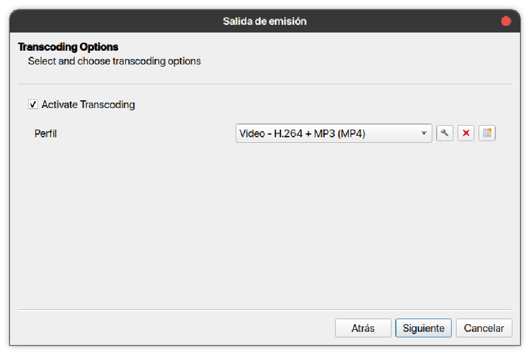Delete the current profile with red X icon
The width and height of the screenshot is (530, 355).
466,133
